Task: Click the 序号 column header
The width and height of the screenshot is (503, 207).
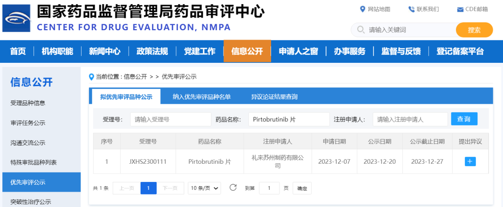Action: [107, 141]
